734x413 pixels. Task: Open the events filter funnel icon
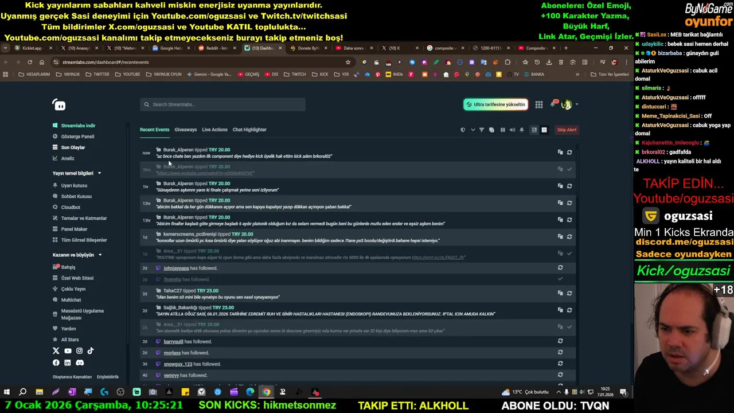pyautogui.click(x=481, y=130)
